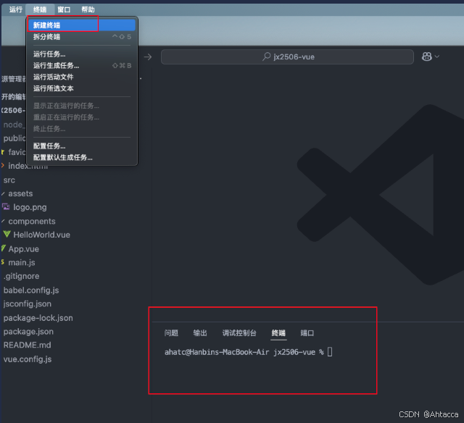Choose 运行任务... from the menu
Screen dimensions: 464x423
(81, 54)
